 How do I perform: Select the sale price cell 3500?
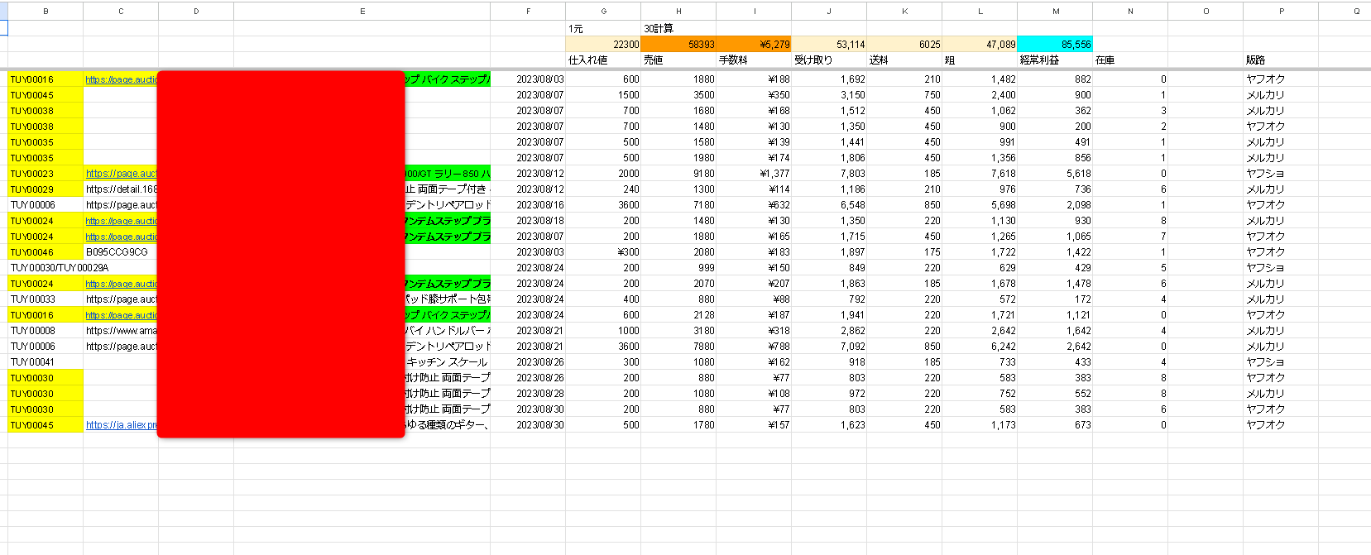(x=678, y=95)
